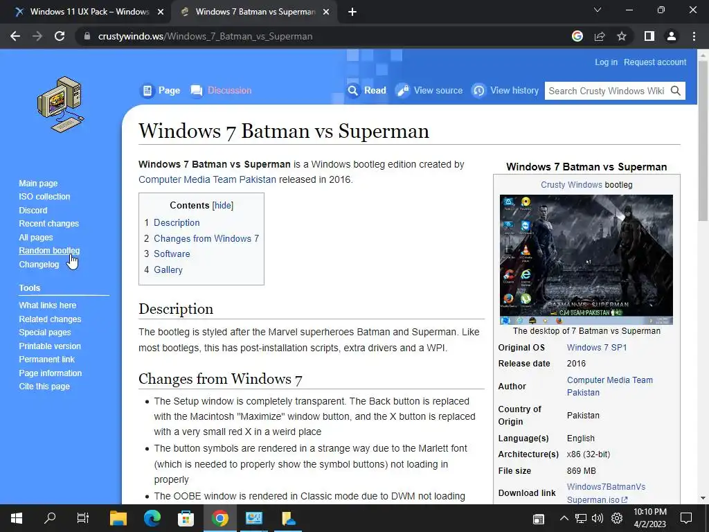The image size is (709, 532).
Task: Open the Batman vs Superman desktop thumbnail
Action: tap(586, 260)
